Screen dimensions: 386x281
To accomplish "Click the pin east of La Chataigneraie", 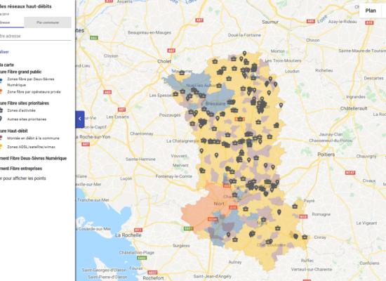I will [201, 151].
